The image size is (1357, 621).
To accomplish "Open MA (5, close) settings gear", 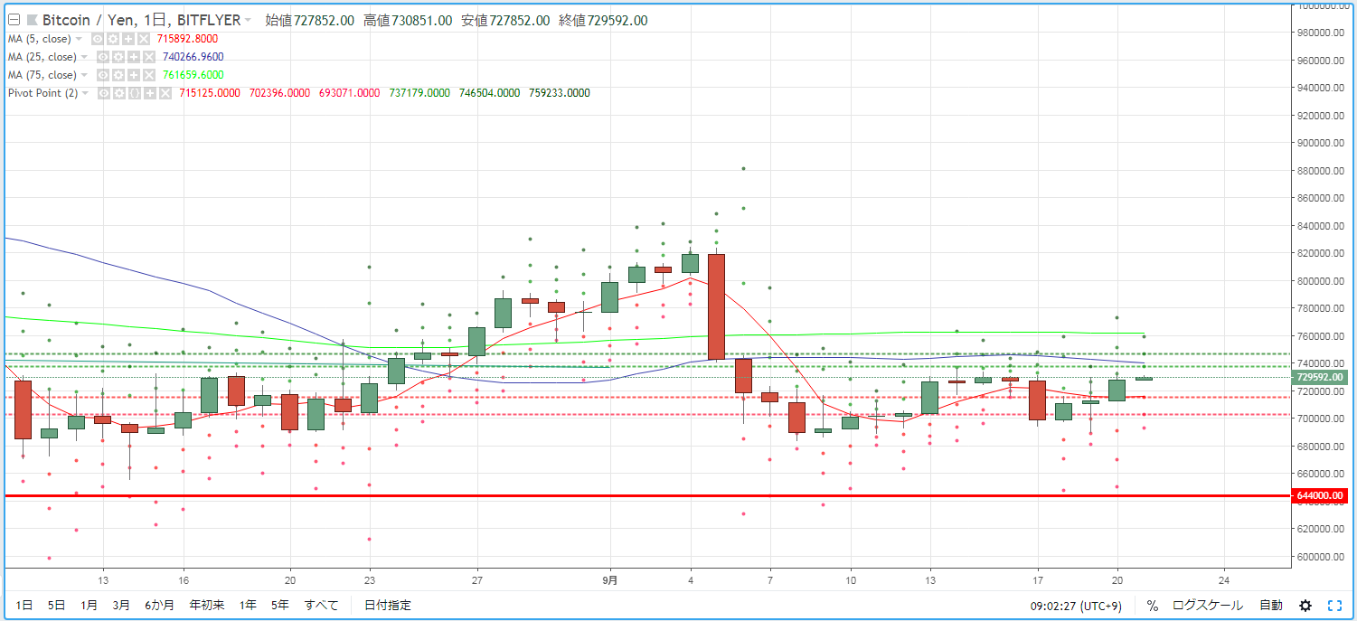I will pos(113,39).
